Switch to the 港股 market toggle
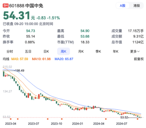The width and height of the screenshot is (146, 128). point(137,5)
